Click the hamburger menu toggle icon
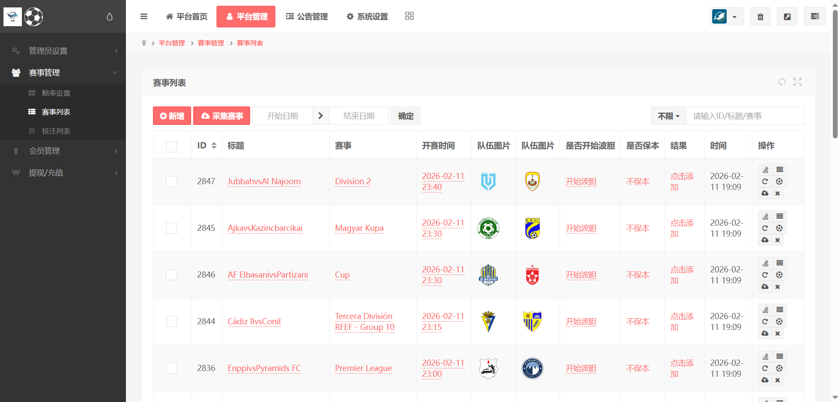The image size is (839, 402). [x=144, y=17]
